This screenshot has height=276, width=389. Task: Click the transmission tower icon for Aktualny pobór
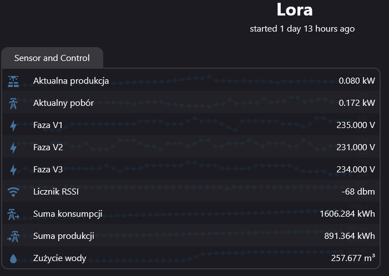click(x=13, y=104)
